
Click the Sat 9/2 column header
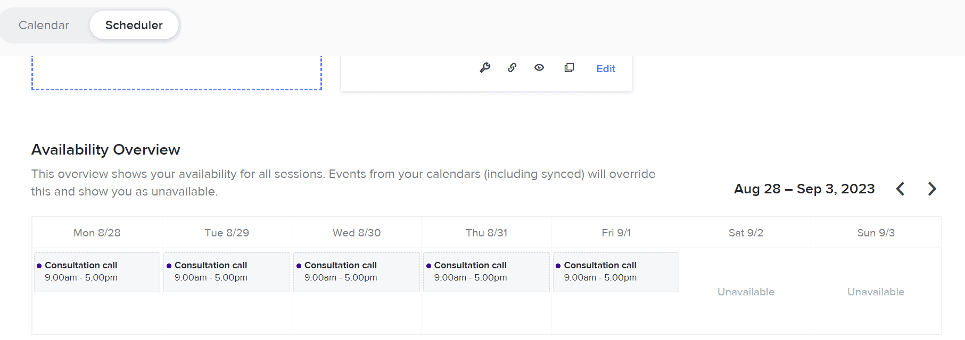(746, 233)
